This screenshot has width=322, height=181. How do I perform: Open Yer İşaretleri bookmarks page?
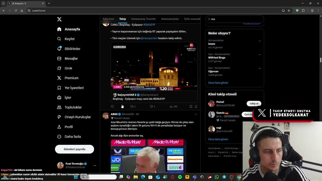[x=70, y=88]
